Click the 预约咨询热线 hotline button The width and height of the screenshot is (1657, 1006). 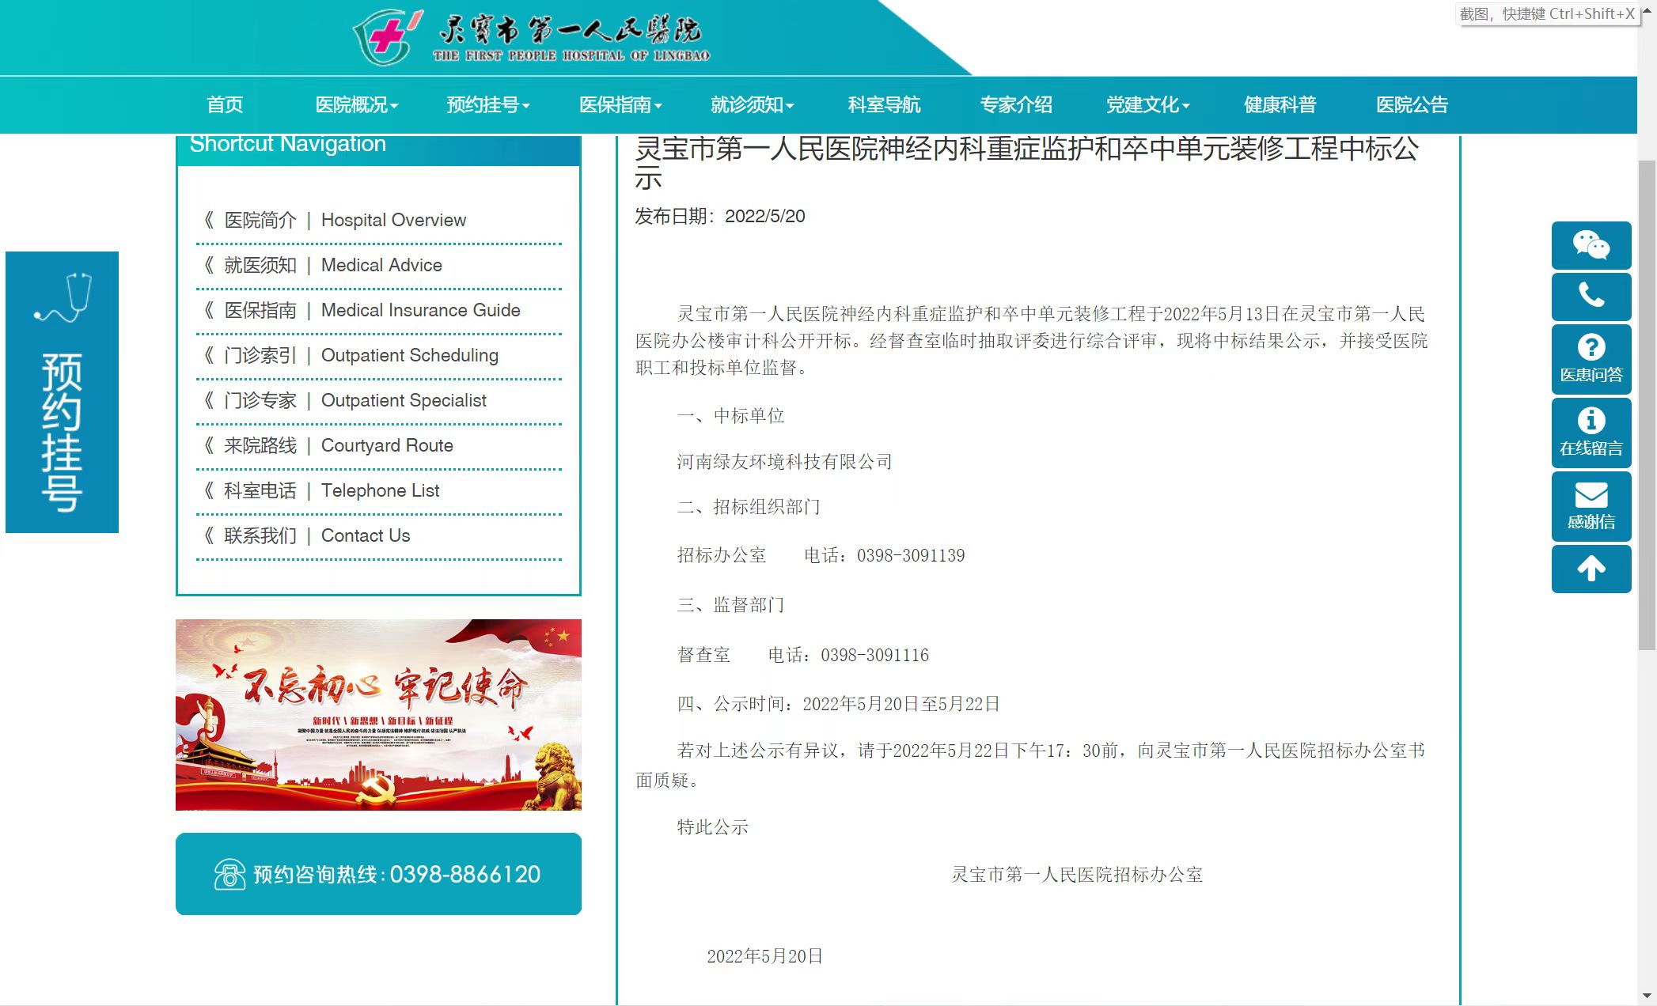378,874
